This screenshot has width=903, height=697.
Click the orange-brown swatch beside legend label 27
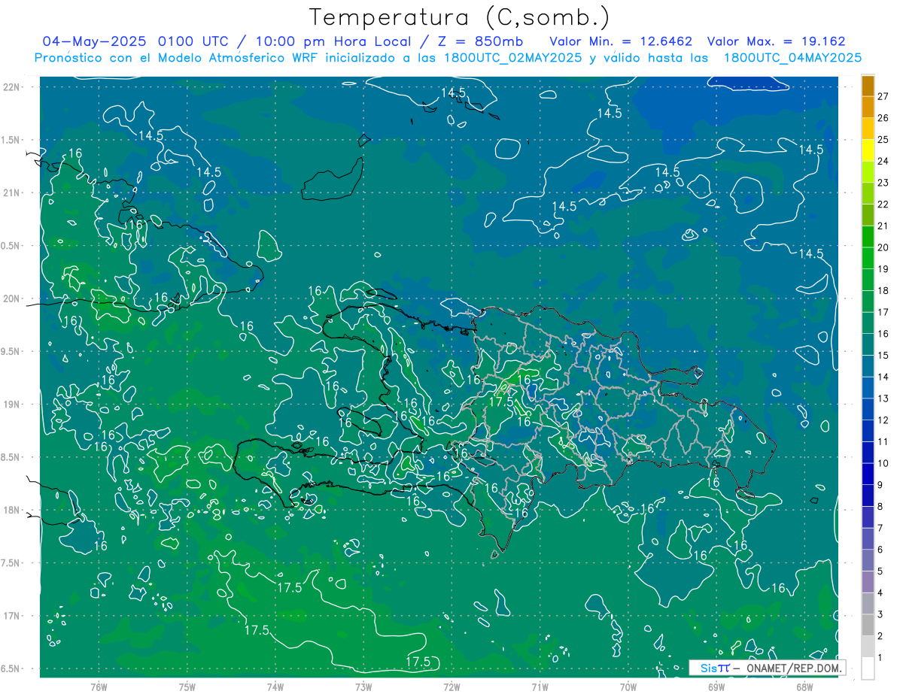click(868, 85)
